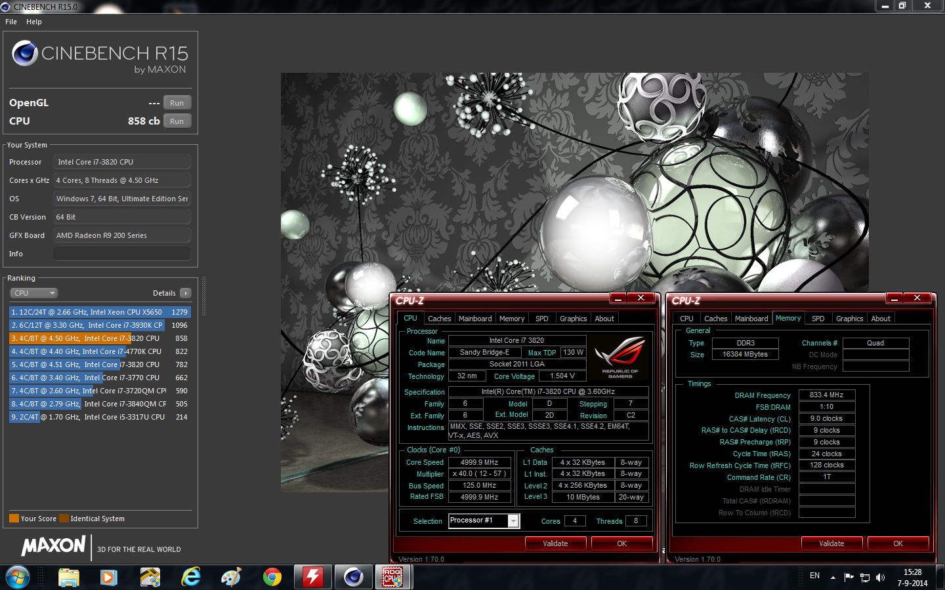Click the Cinebench R15 logo sphere
The width and height of the screenshot is (945, 590).
pyautogui.click(x=25, y=53)
